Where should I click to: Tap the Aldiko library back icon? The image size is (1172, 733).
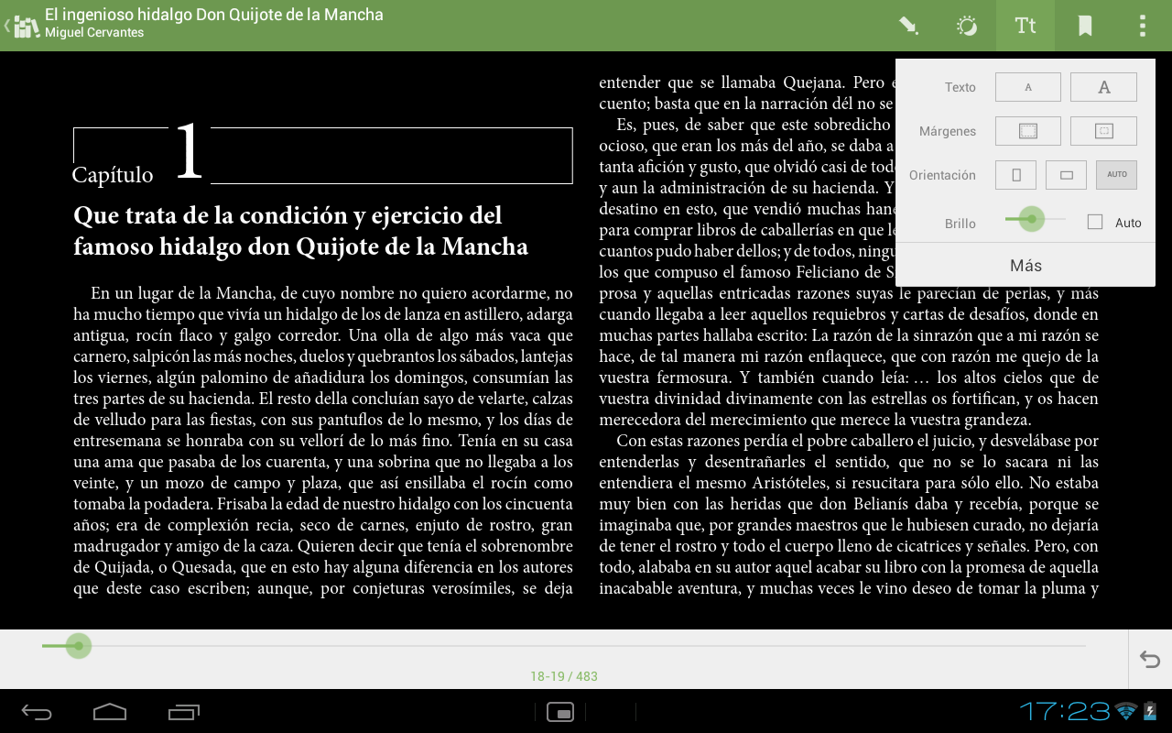coord(22,26)
